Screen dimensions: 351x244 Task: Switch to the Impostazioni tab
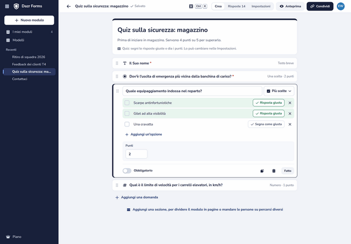pyautogui.click(x=261, y=6)
